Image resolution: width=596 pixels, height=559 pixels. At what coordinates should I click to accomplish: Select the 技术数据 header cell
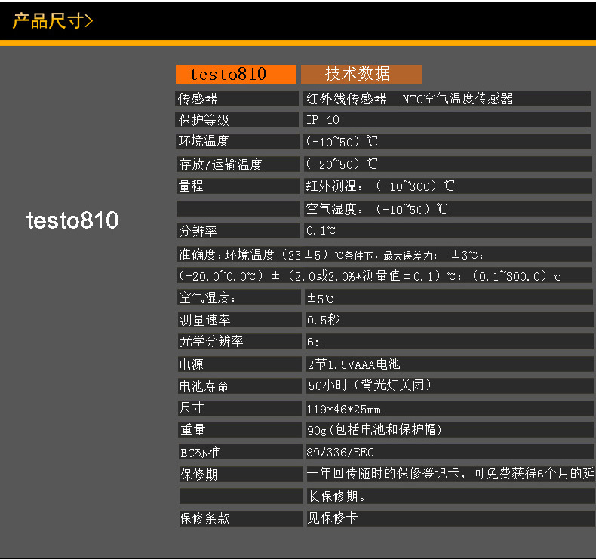(361, 74)
